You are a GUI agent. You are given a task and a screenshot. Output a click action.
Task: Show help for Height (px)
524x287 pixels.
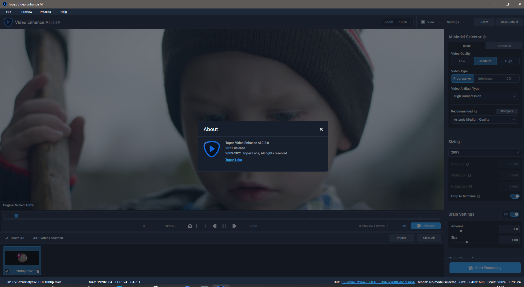click(x=471, y=187)
